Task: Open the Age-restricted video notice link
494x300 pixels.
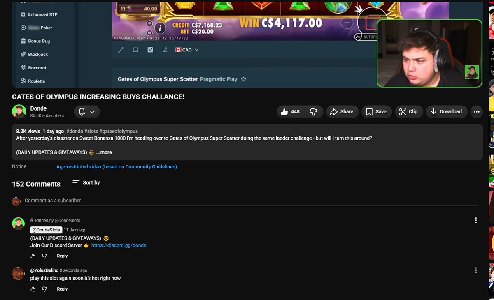Action: [117, 167]
